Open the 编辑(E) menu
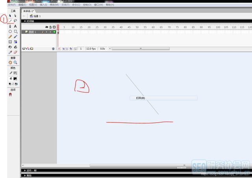 pos(22,5)
